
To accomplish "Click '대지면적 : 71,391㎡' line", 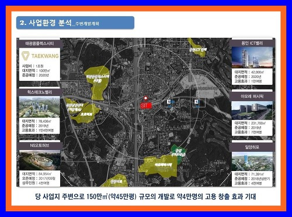I will click(249, 174).
